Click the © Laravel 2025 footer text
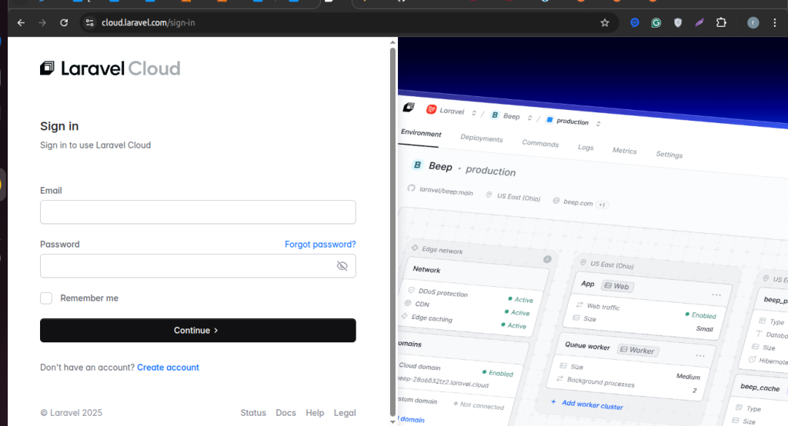The image size is (788, 426). (72, 412)
